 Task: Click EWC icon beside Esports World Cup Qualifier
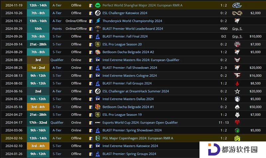click(x=97, y=123)
